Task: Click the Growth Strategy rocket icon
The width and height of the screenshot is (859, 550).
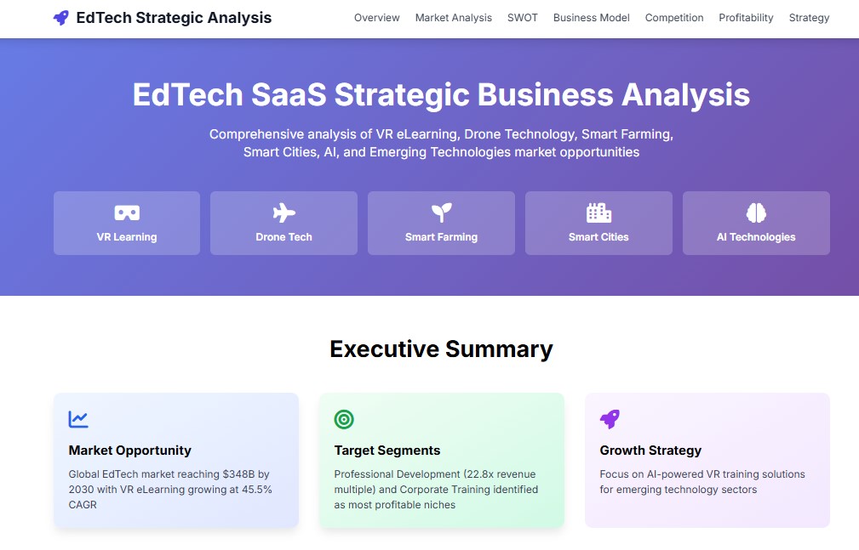Action: [610, 419]
